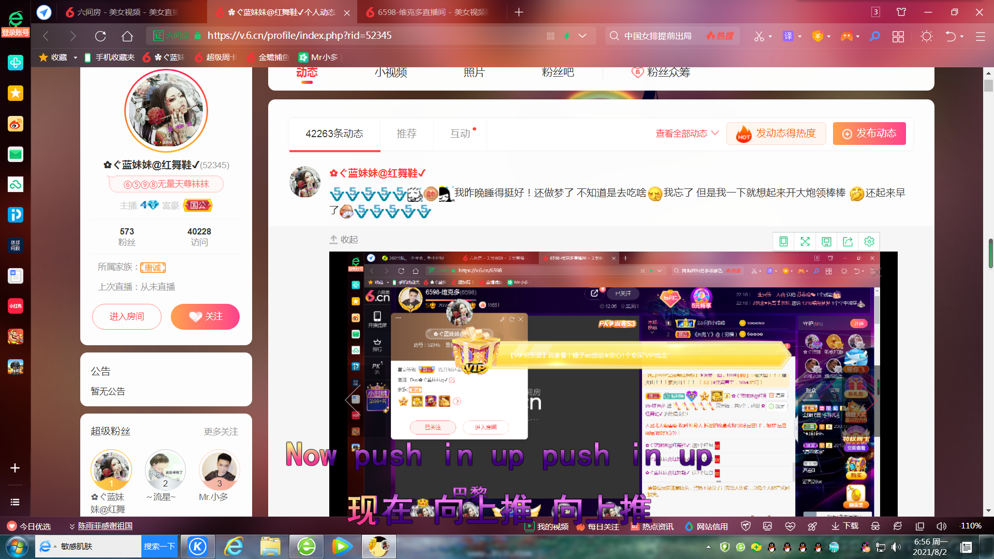Open the favorites 收藏 dropdown arrow

pyautogui.click(x=75, y=57)
